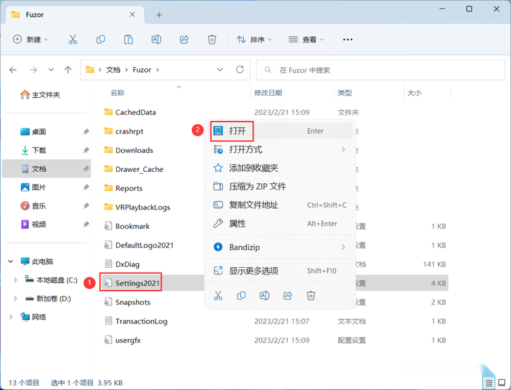Click the delete trash icon in the context menu
Viewport: 511px width, 390px height.
coord(311,295)
